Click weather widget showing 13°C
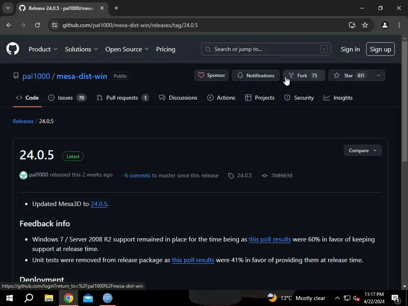Image resolution: width=408 pixels, height=306 pixels. point(296,298)
